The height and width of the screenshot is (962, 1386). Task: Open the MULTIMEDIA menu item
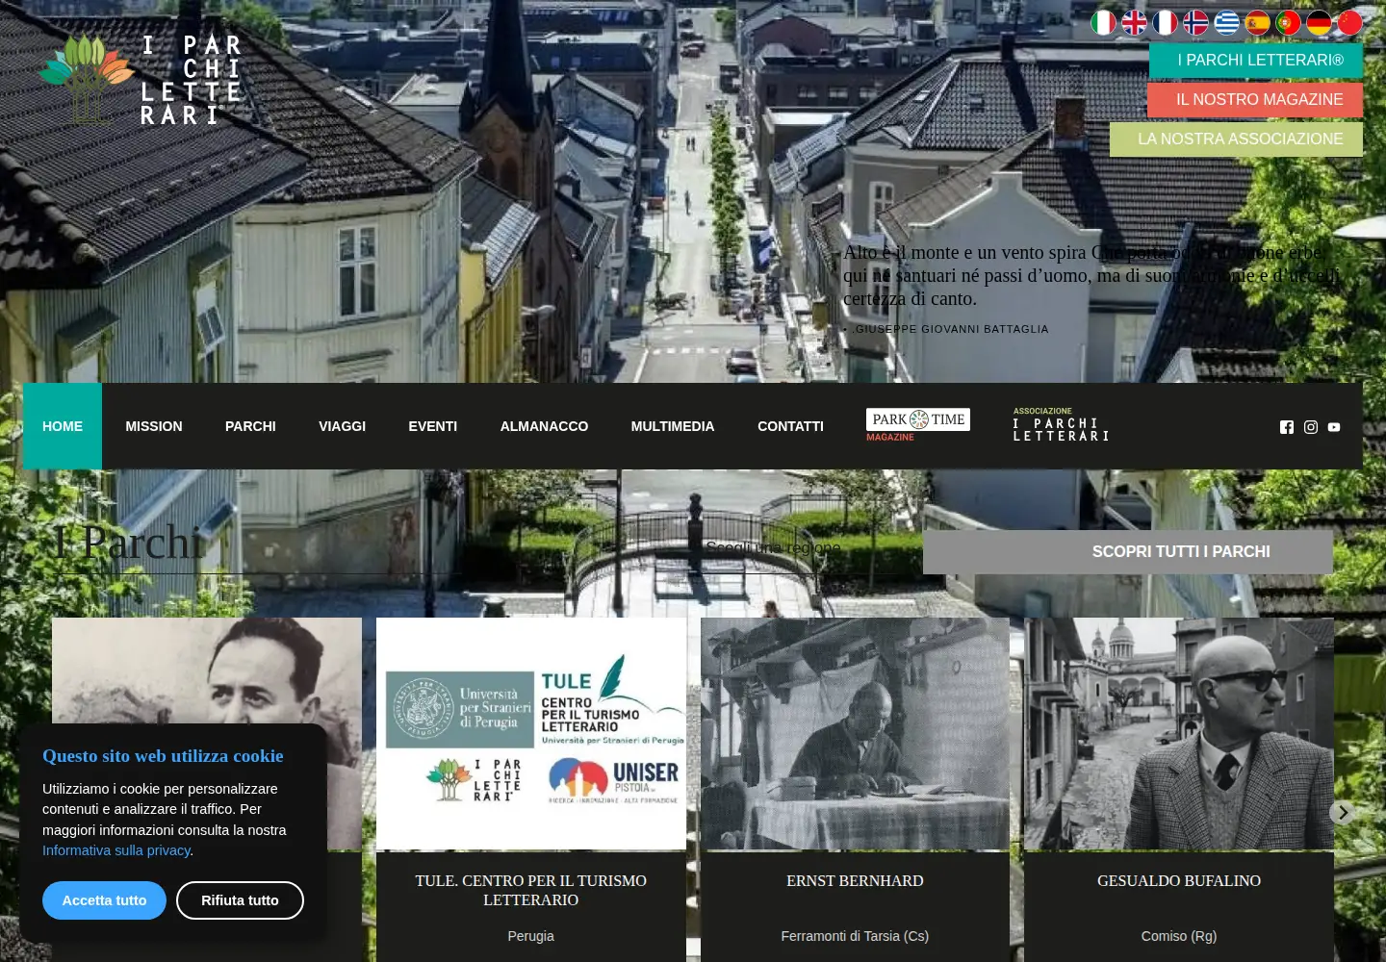coord(673,426)
